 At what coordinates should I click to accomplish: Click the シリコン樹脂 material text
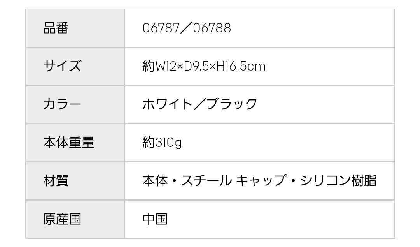click(x=338, y=181)
